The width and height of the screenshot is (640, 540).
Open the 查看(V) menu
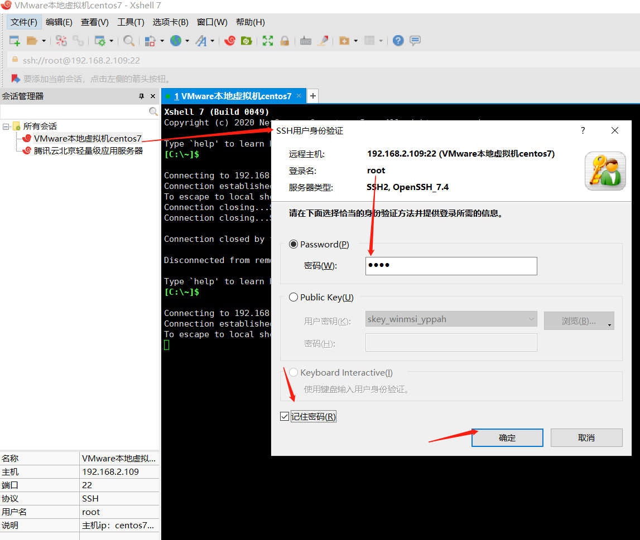(x=95, y=22)
